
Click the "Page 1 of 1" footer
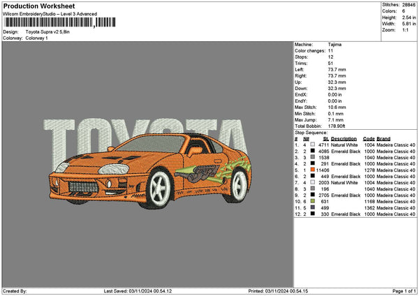coord(404,291)
